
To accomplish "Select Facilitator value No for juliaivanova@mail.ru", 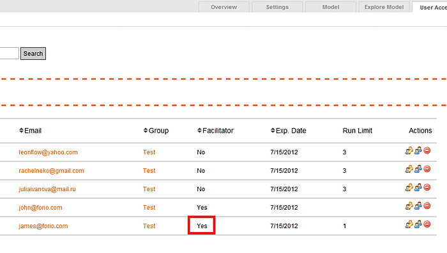I will coord(201,189).
